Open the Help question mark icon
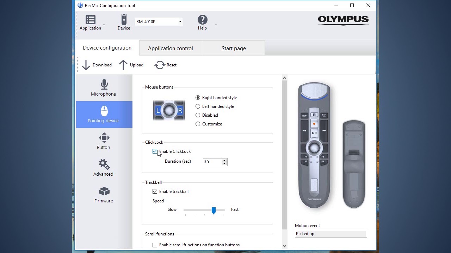This screenshot has width=451, height=253. (202, 20)
